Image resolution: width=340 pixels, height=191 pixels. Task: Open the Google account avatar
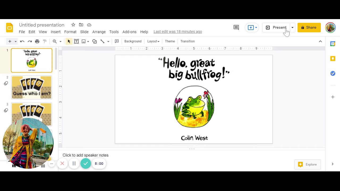click(x=330, y=27)
